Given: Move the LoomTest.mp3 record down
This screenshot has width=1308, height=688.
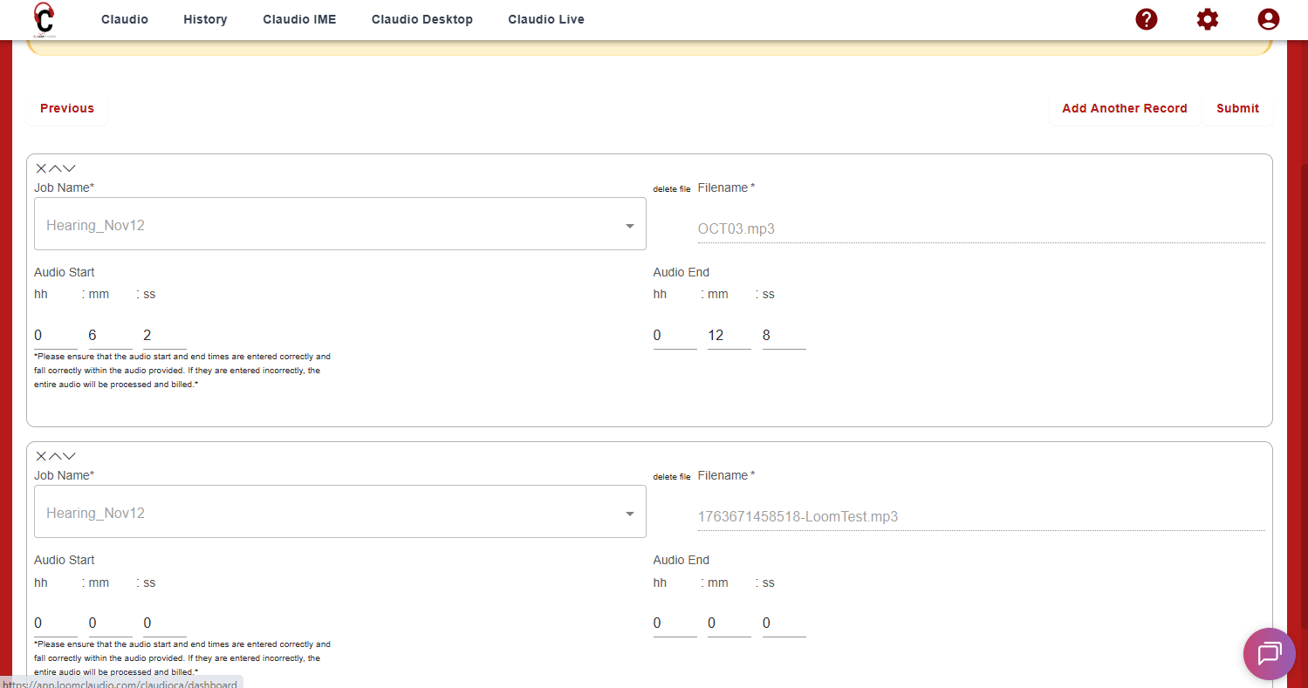Looking at the screenshot, I should pos(69,456).
